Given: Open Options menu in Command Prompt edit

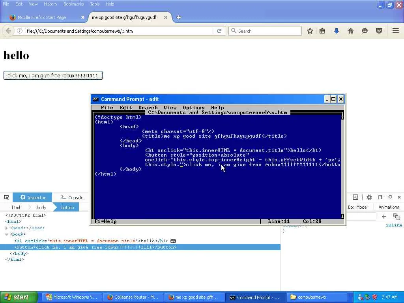Looking at the screenshot, I should (x=193, y=108).
